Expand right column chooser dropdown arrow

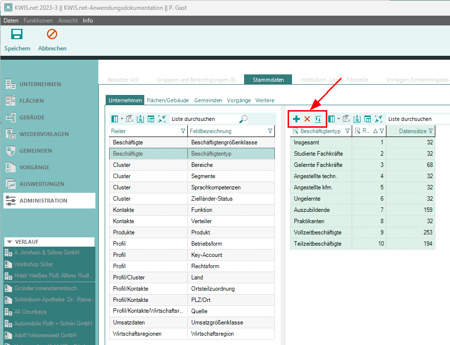(x=338, y=119)
